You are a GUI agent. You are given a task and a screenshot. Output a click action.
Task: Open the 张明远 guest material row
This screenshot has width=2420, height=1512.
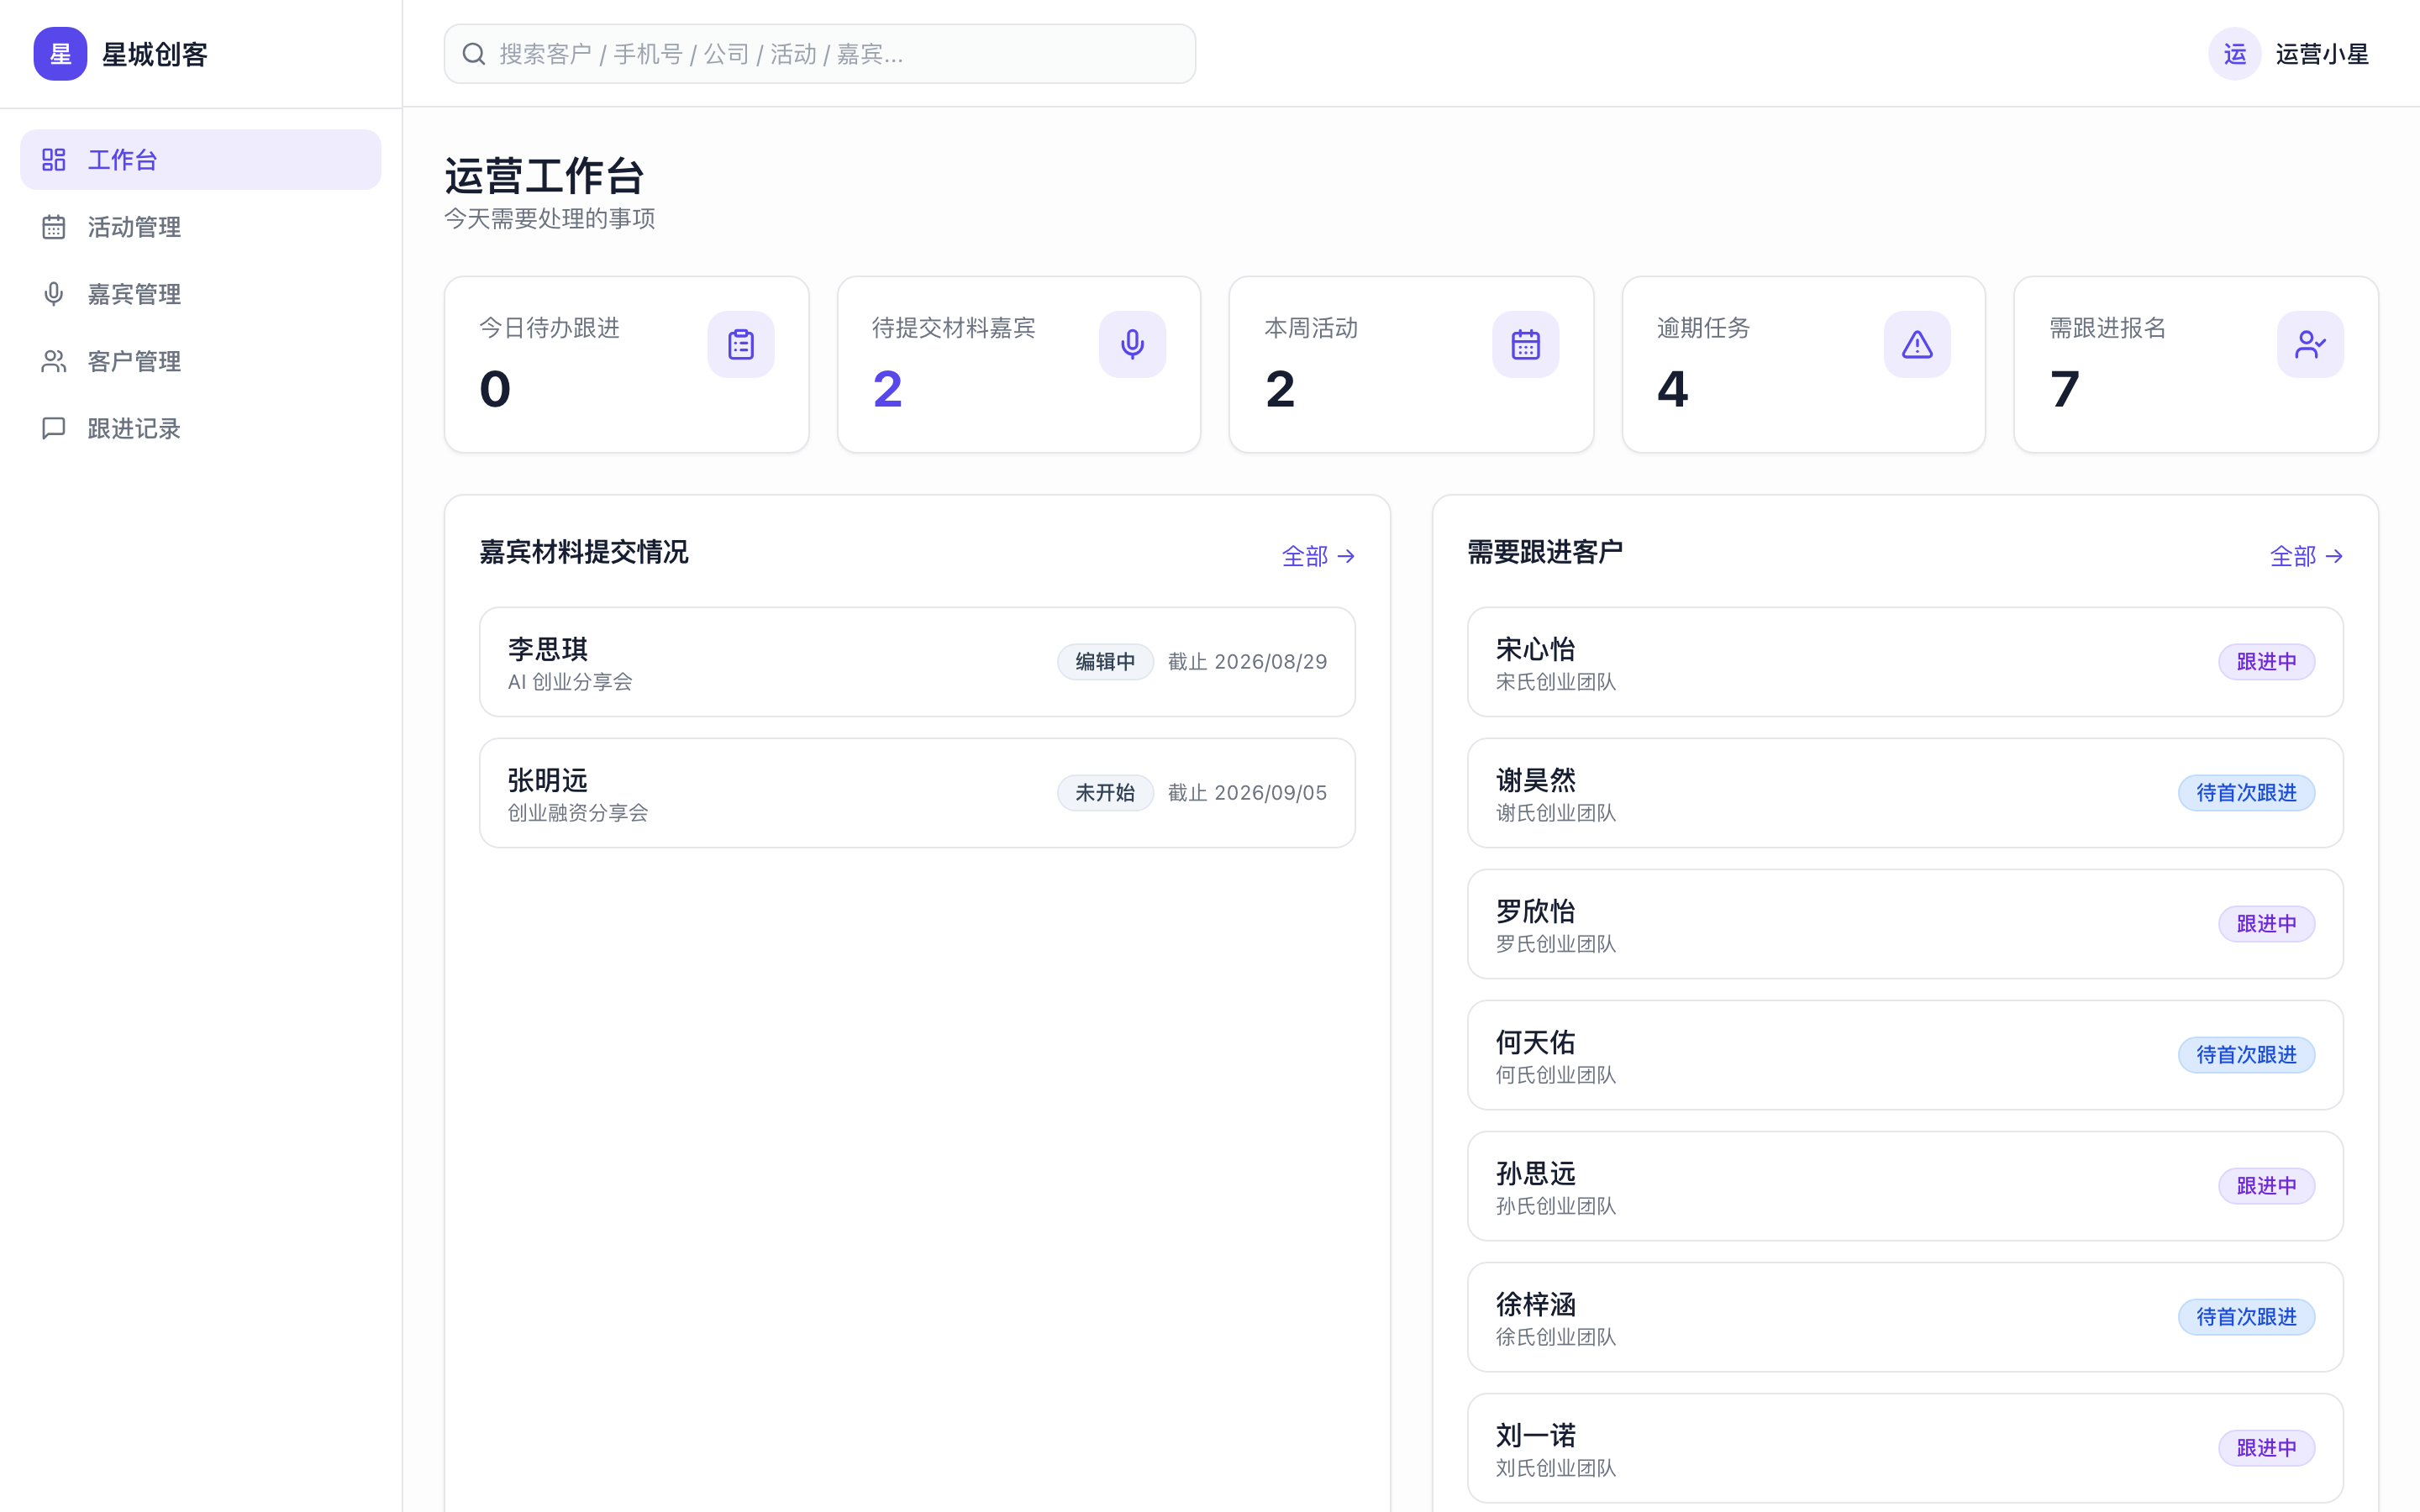(917, 793)
